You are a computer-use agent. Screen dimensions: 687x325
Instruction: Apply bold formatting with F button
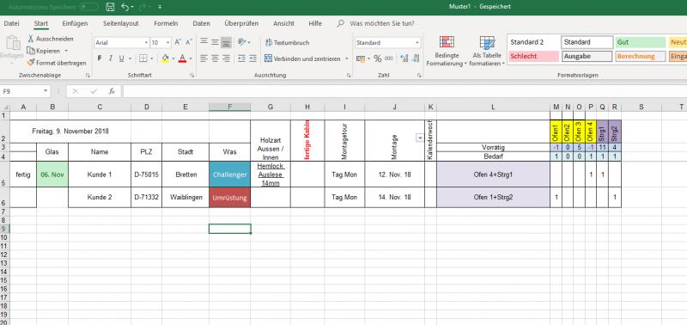click(100, 58)
